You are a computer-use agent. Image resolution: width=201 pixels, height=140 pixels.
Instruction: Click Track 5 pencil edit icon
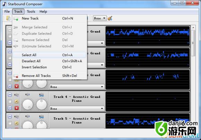pos(17,123)
